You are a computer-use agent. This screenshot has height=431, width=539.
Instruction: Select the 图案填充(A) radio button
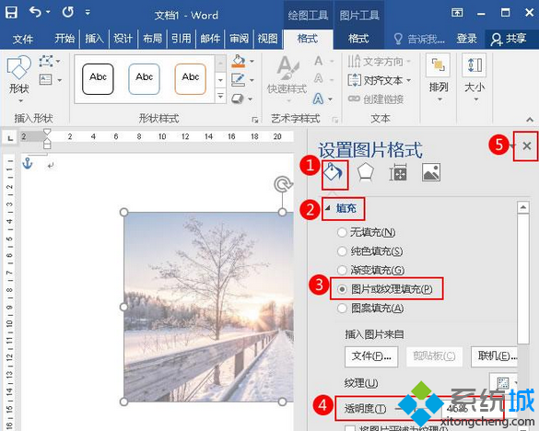[x=342, y=308]
